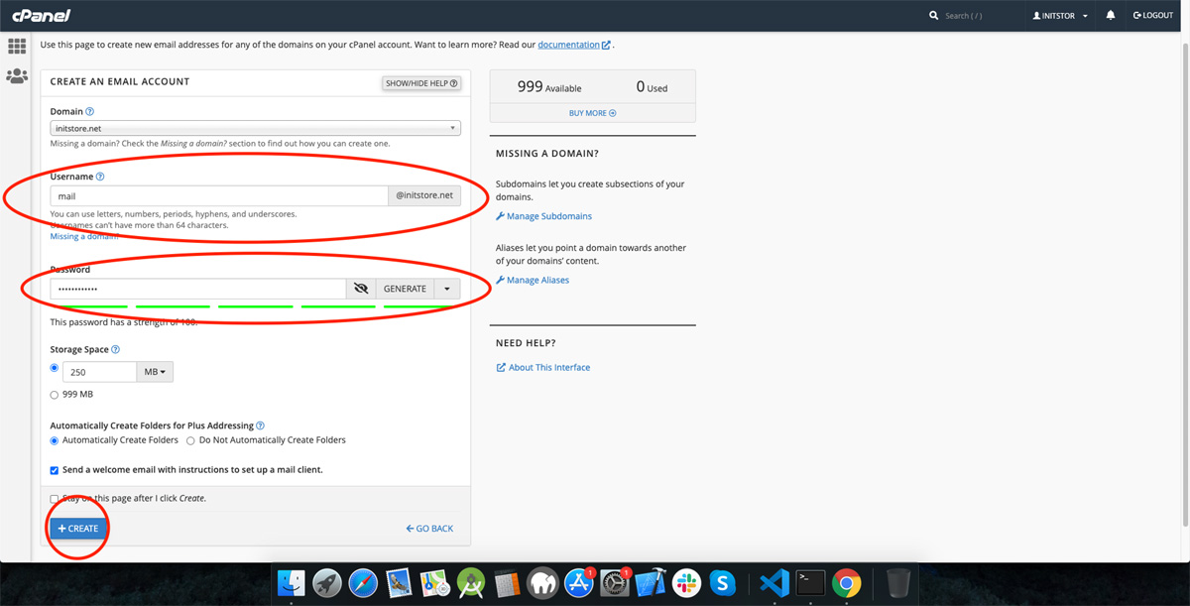Expand the Generate password options arrow

(x=447, y=289)
